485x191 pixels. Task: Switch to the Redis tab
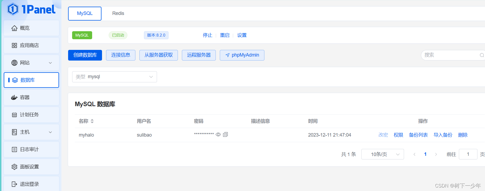coord(118,14)
